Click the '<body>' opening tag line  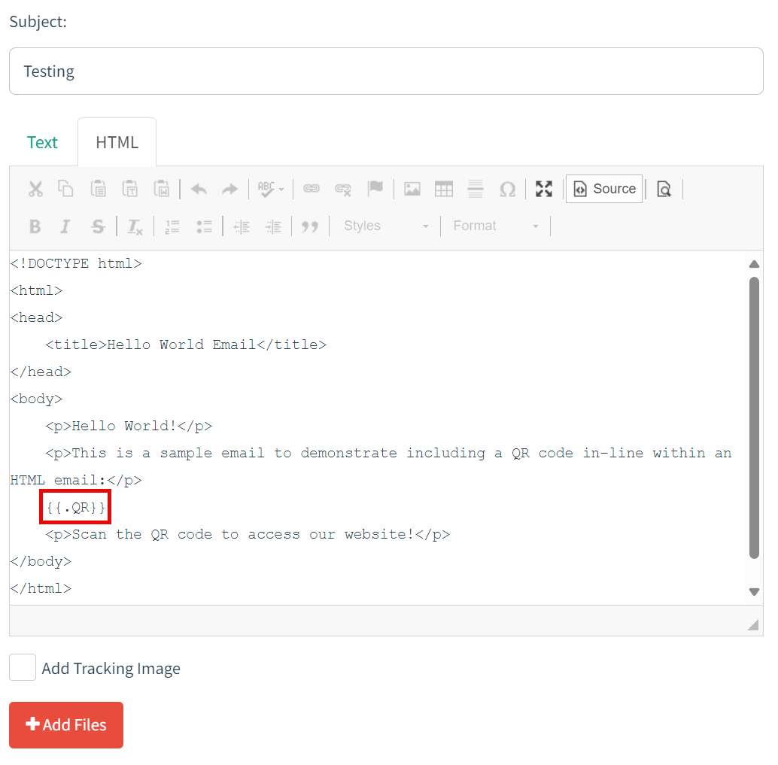click(x=36, y=399)
